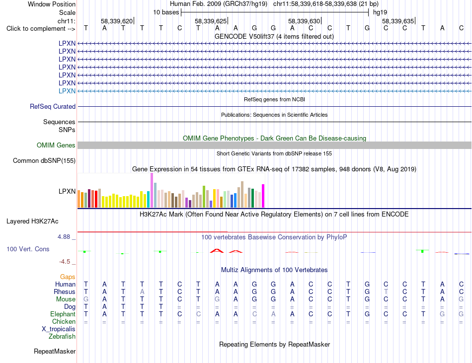
Task: Click the 4.88 PhyloP upper bound value
Action: pos(64,237)
